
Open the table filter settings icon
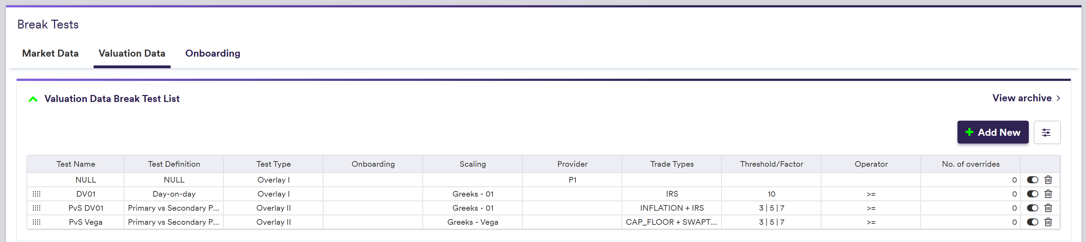point(1046,133)
